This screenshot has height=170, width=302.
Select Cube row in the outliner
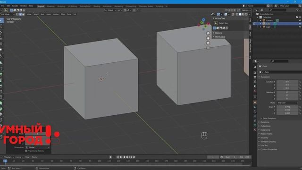click(277, 24)
